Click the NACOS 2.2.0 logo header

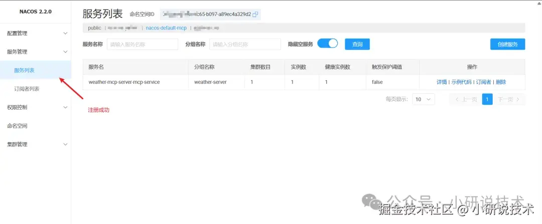click(36, 12)
